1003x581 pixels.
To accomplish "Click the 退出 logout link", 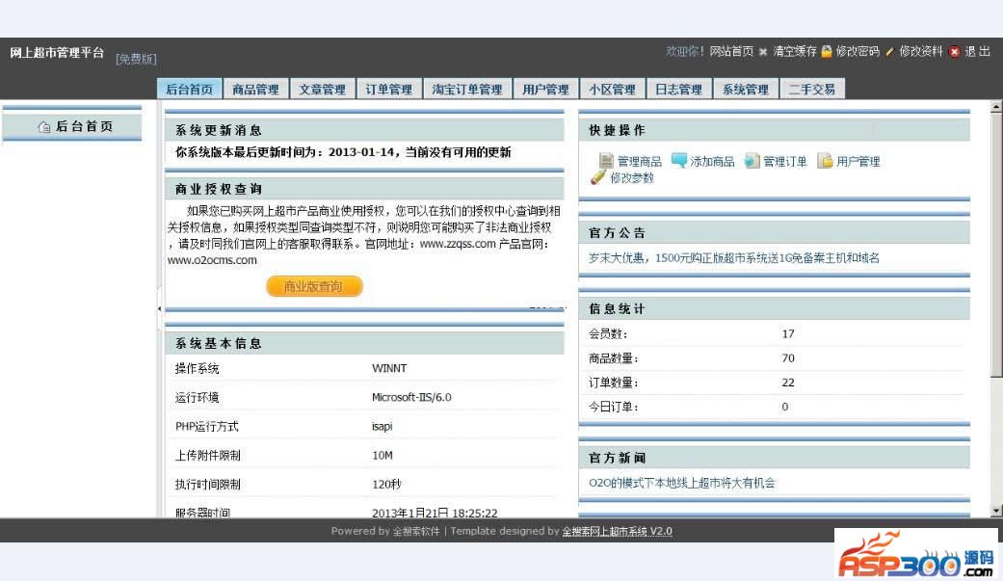I will click(x=977, y=51).
